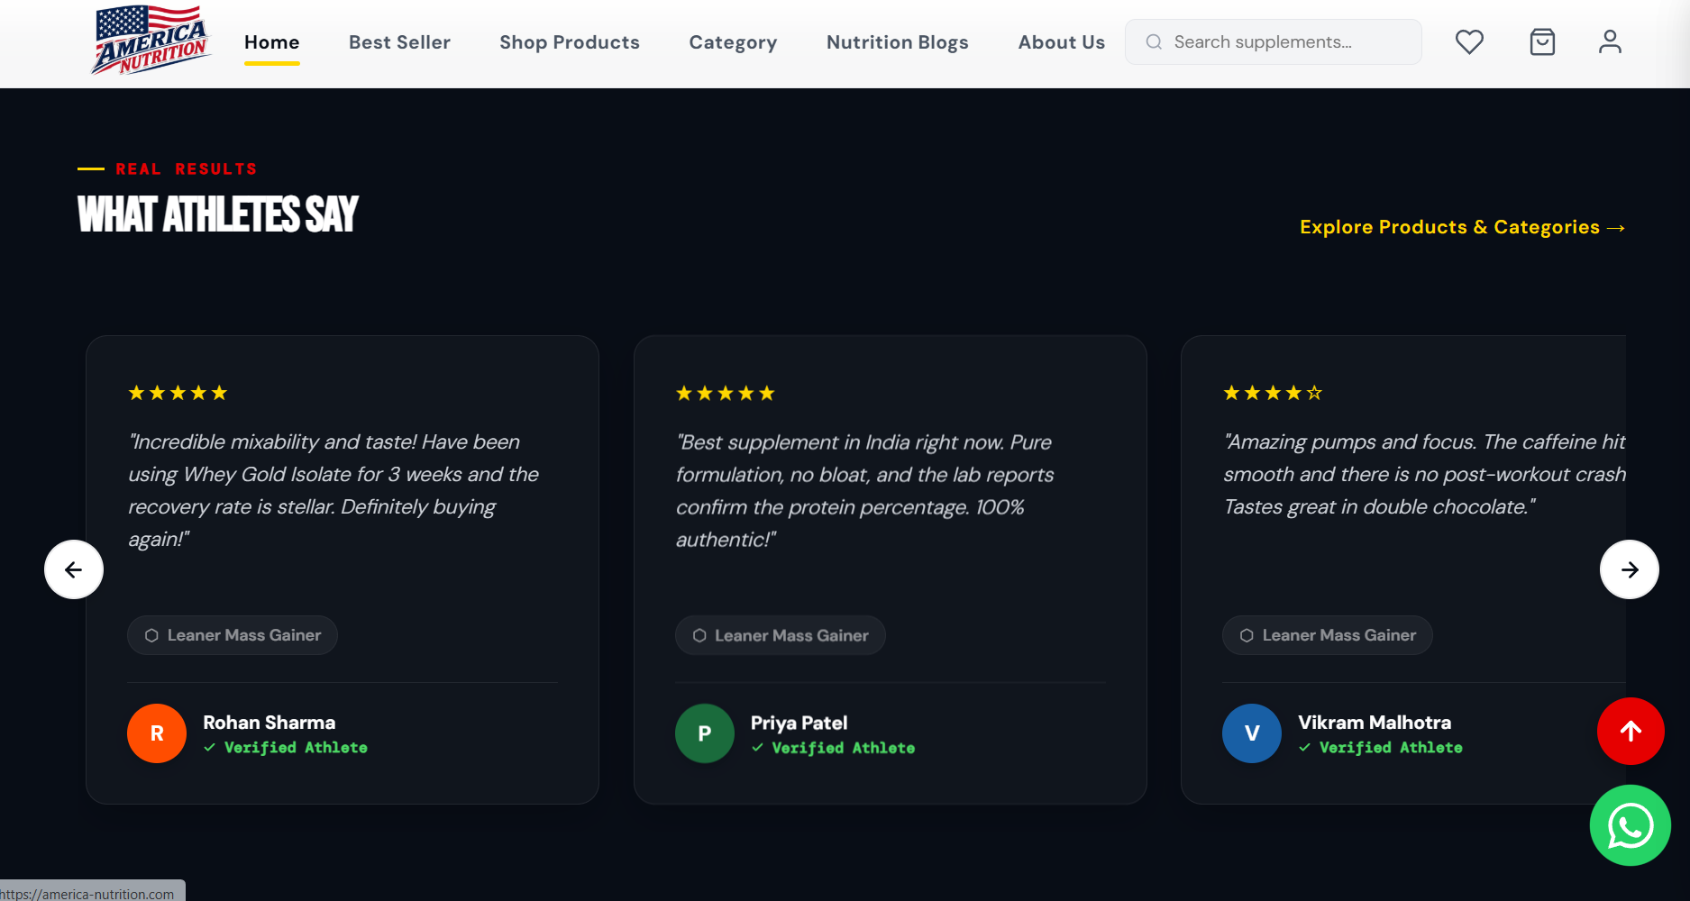The width and height of the screenshot is (1690, 901).
Task: Click the star rating on Priya Patel's review
Action: pos(726,393)
